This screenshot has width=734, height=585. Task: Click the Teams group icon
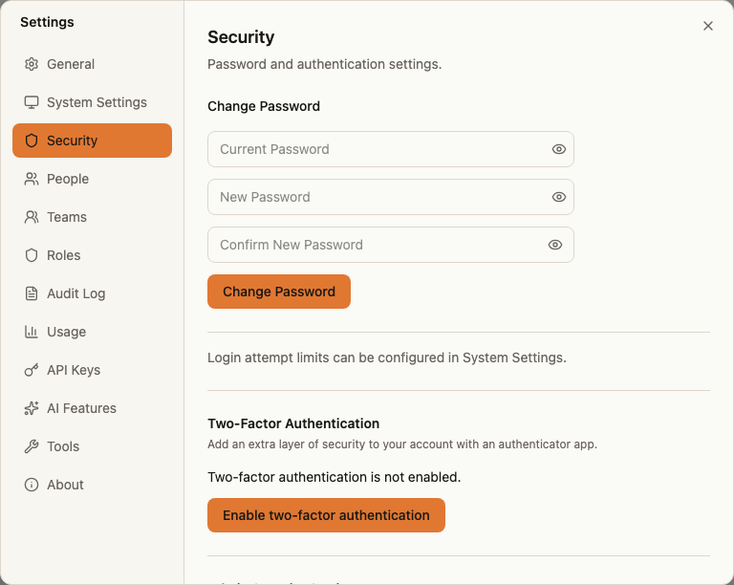[32, 217]
